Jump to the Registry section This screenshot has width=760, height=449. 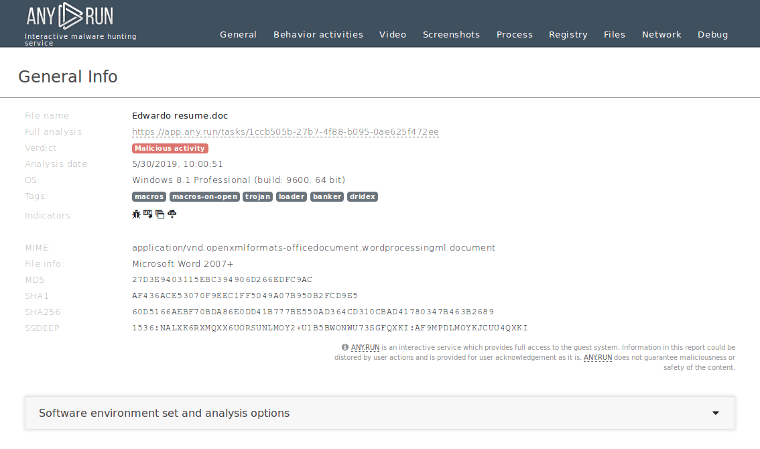tap(568, 35)
